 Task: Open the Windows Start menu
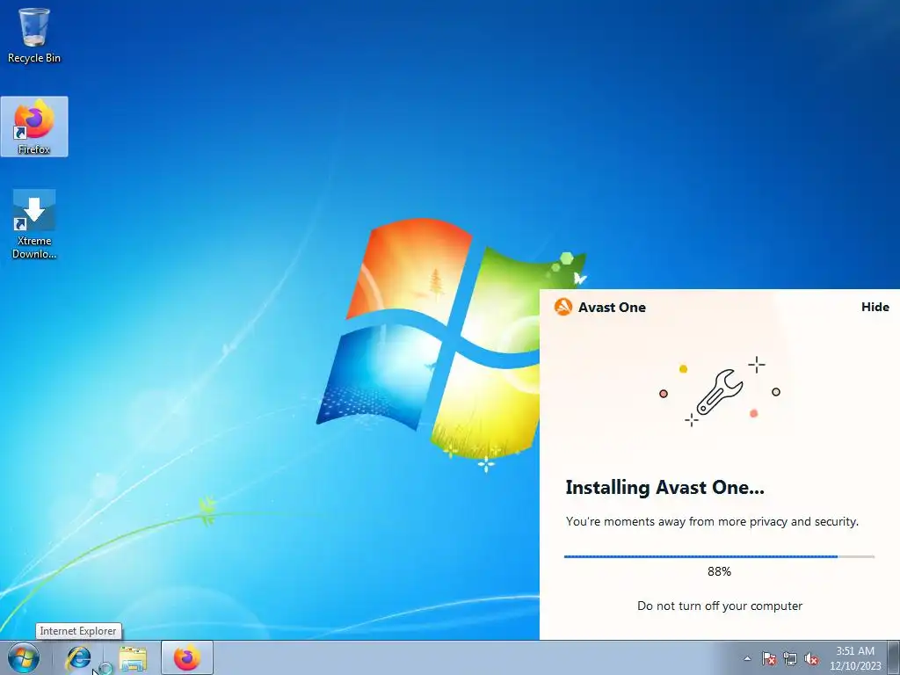tap(24, 658)
